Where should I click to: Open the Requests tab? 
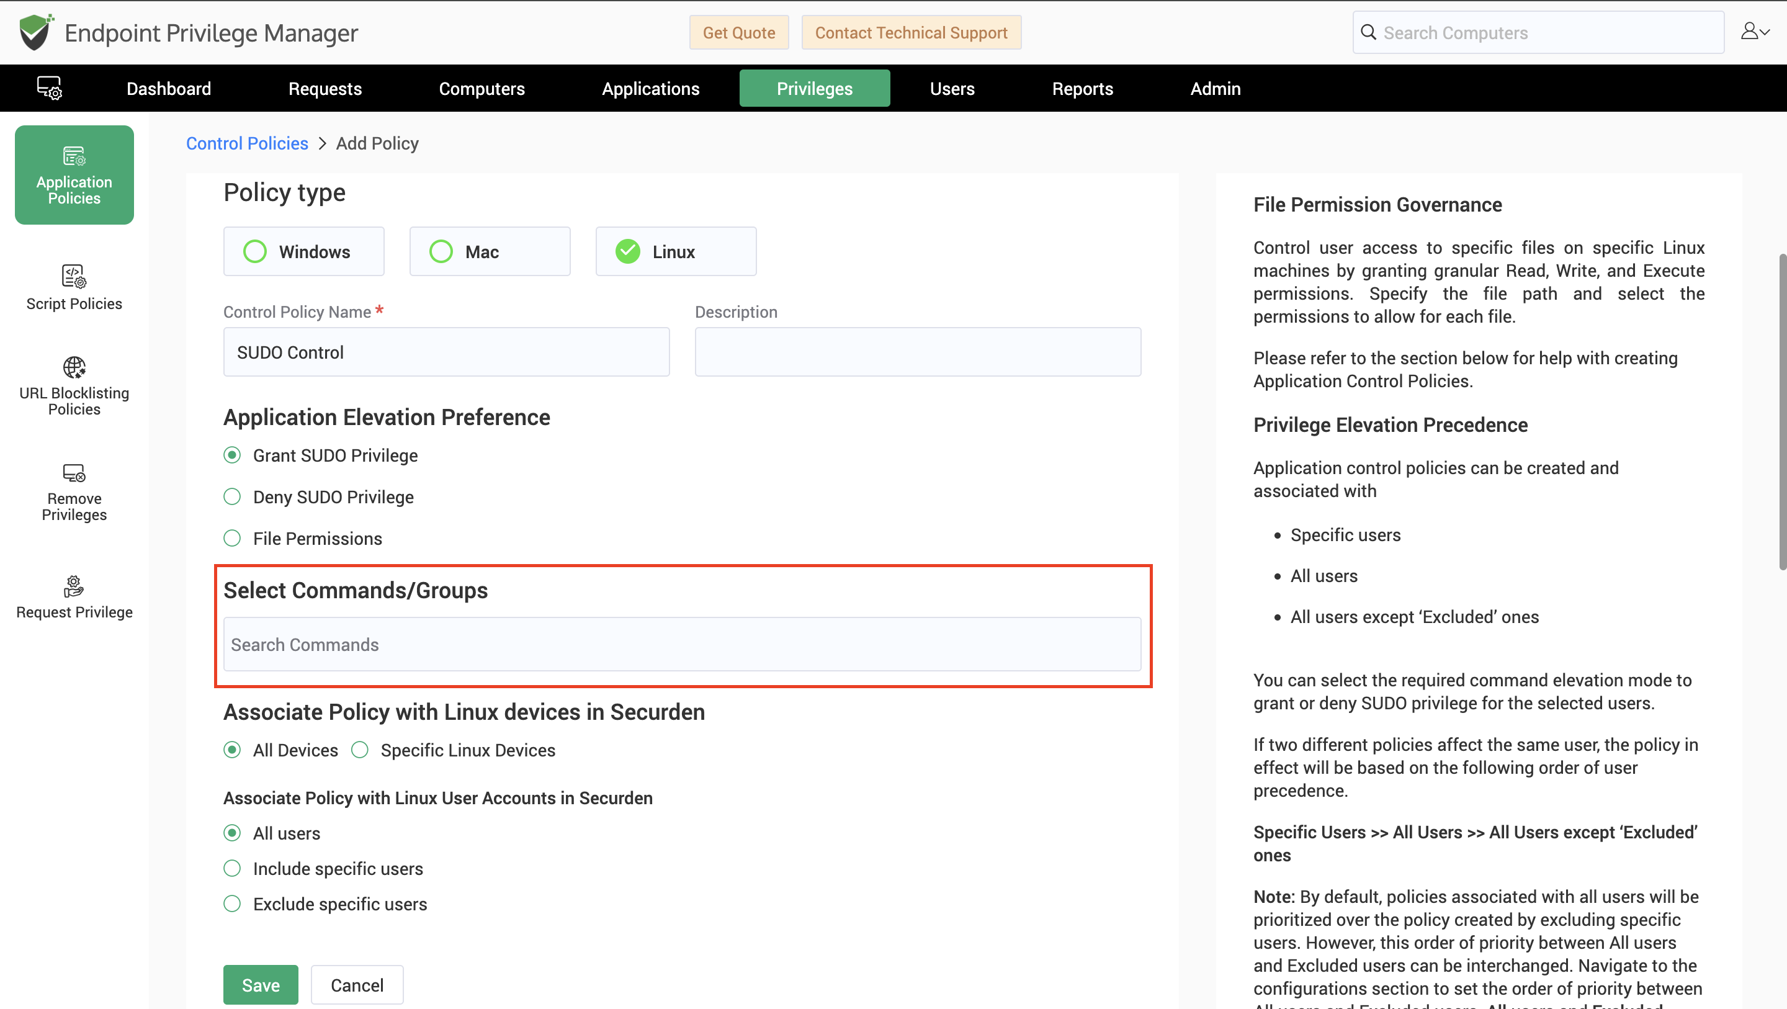(x=325, y=88)
